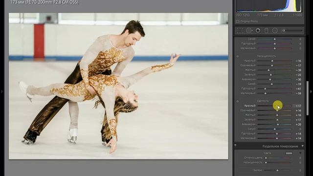
Task: Click Насыщенность Желтый value -39
Action: pos(298,70)
